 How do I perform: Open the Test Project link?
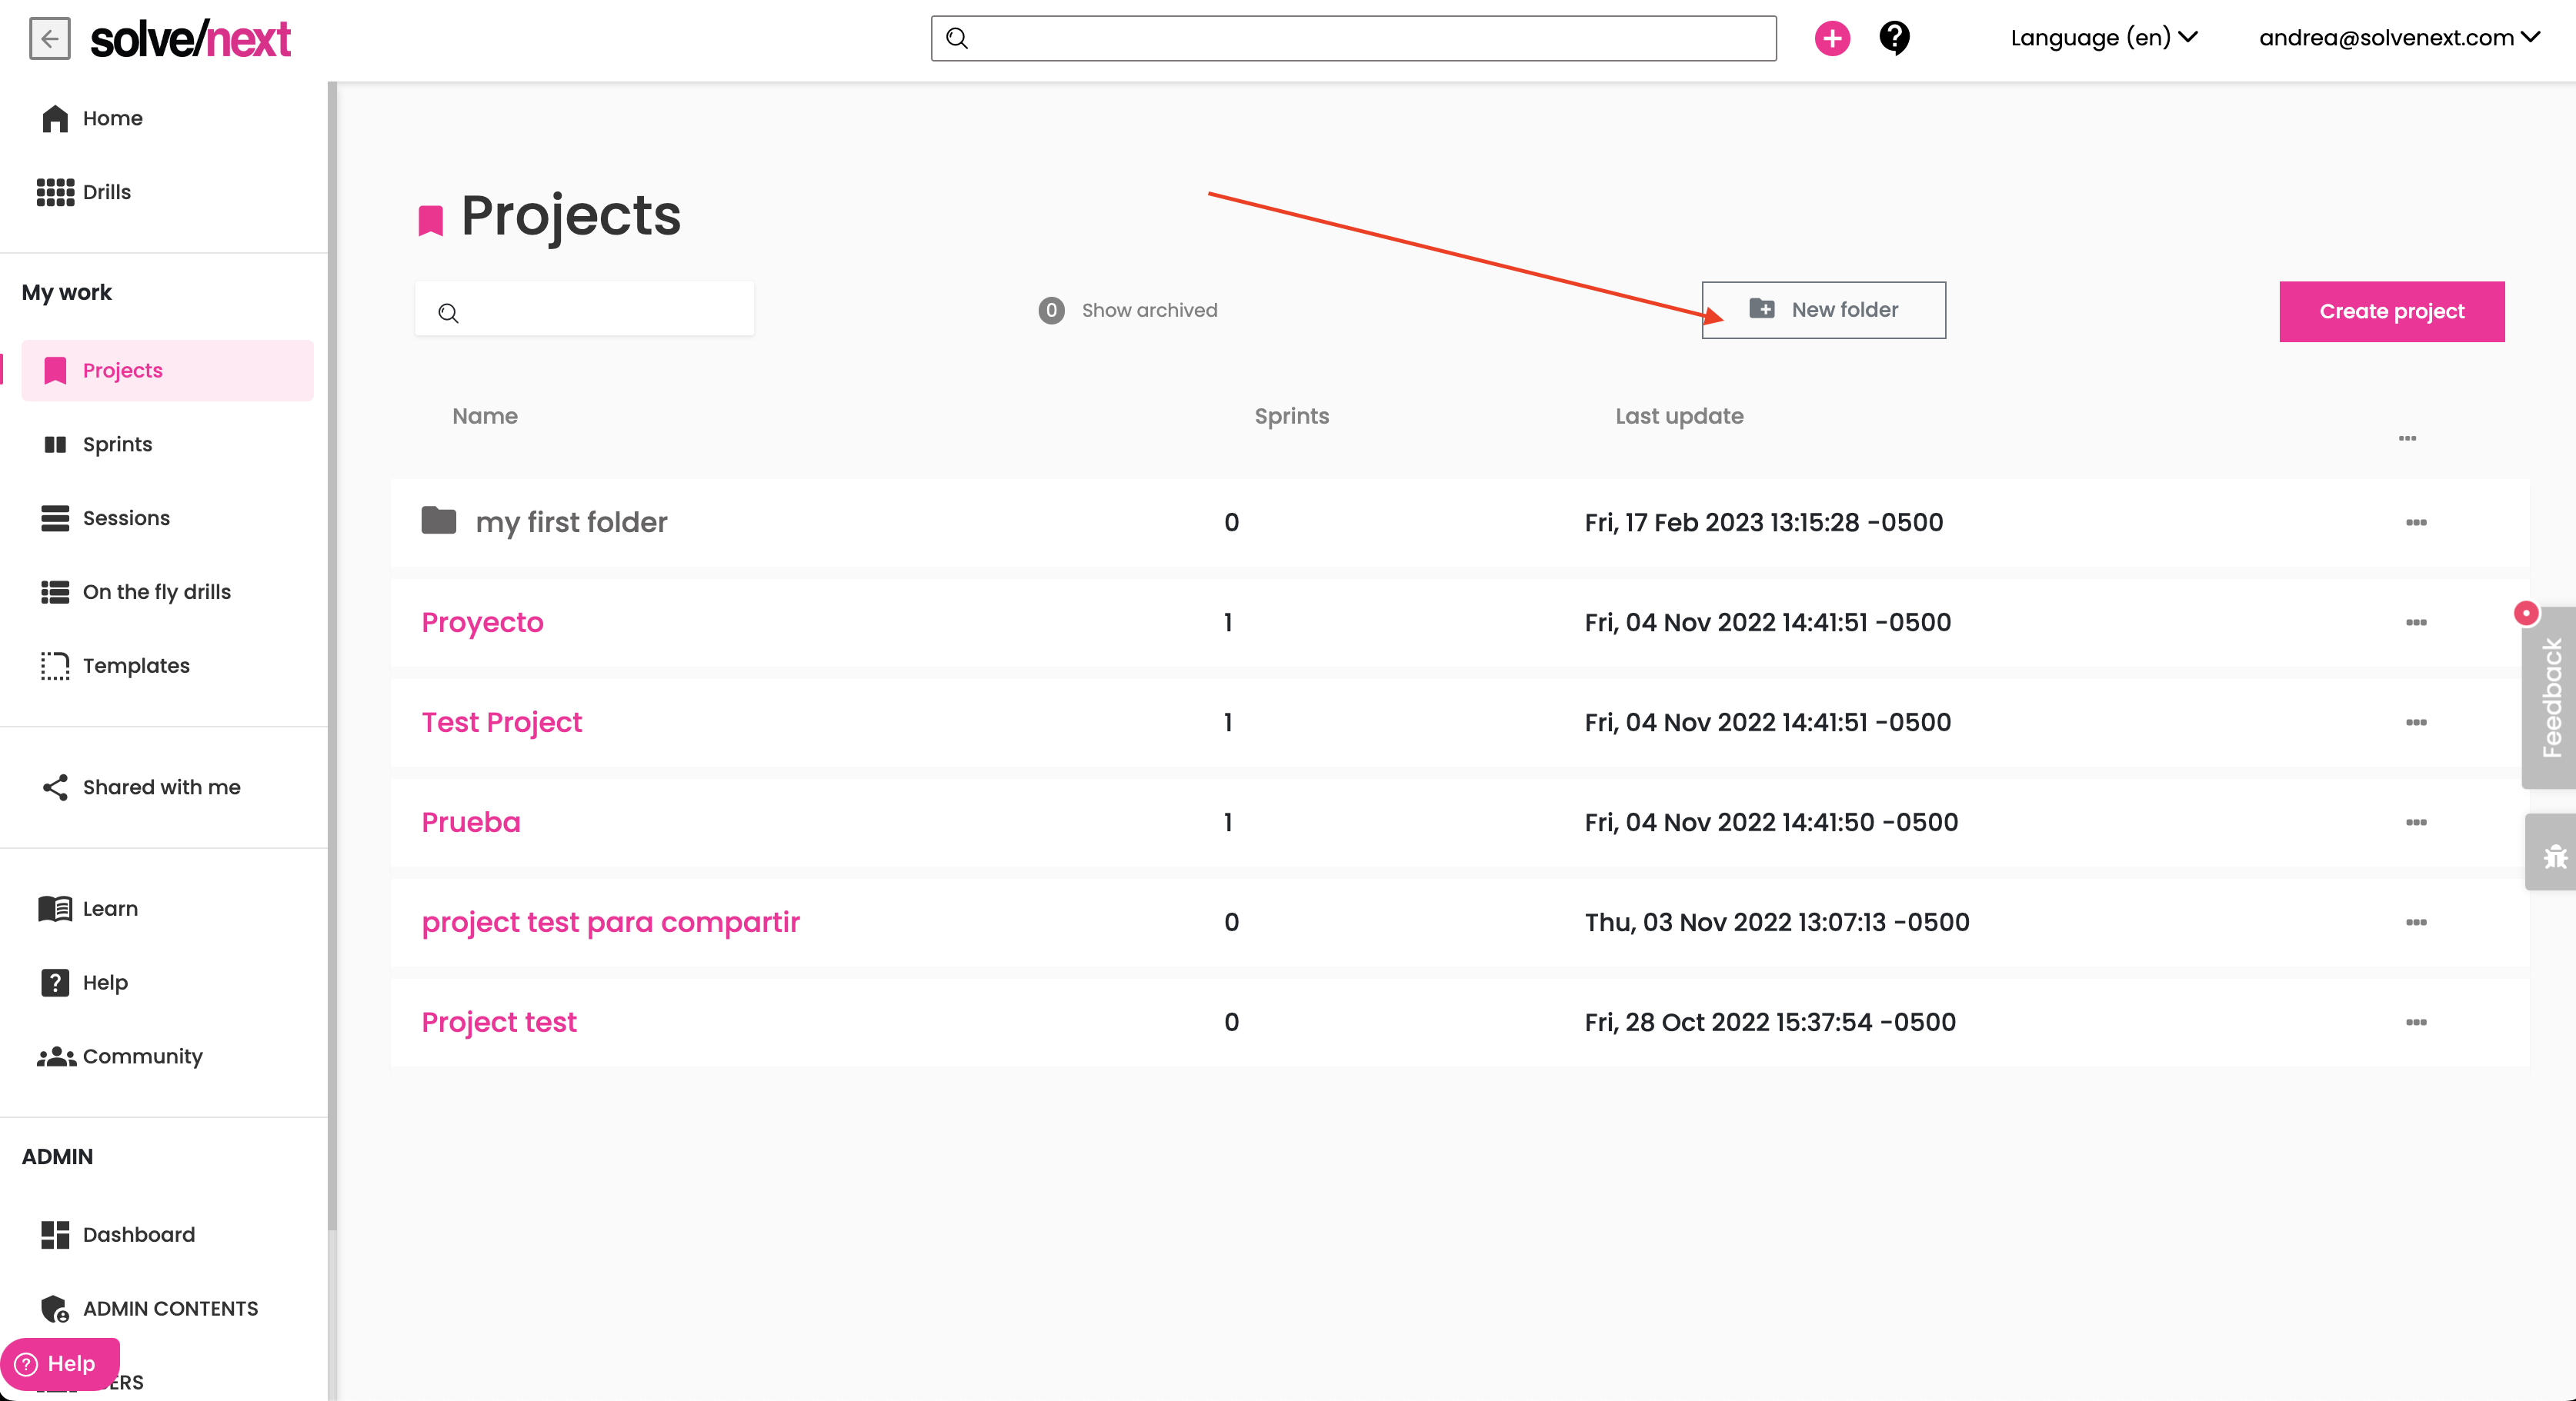pyautogui.click(x=501, y=723)
